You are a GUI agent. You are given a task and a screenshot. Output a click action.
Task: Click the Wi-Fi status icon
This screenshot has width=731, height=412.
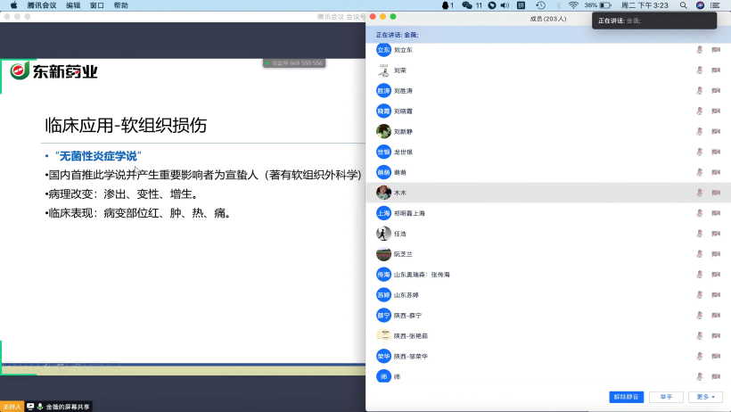pyautogui.click(x=573, y=5)
